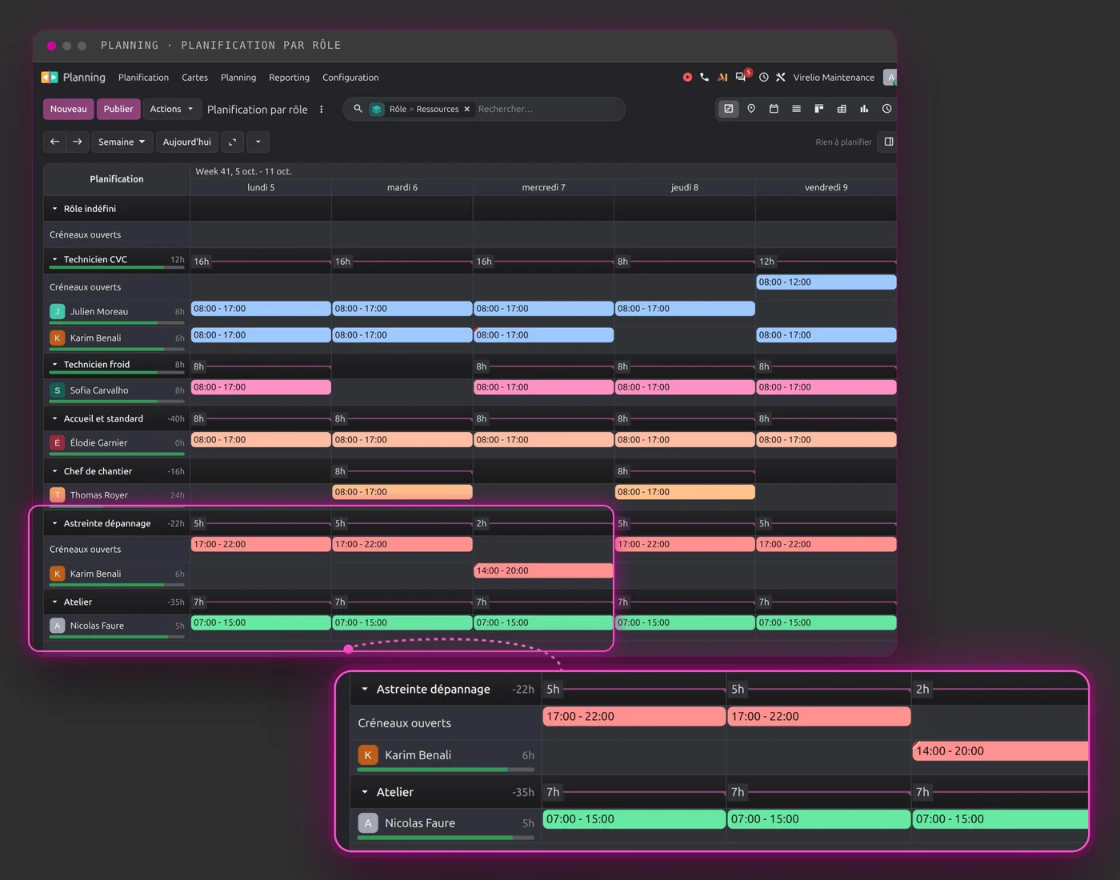Switch to the map view icon
This screenshot has width=1120, height=880.
pos(751,109)
